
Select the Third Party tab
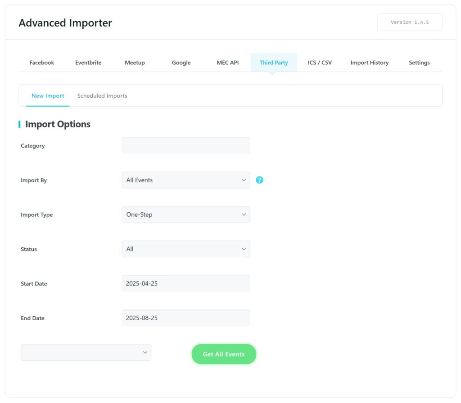(274, 63)
